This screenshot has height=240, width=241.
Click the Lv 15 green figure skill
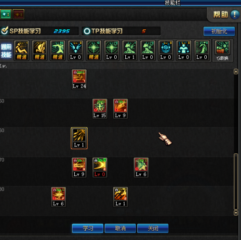click(x=100, y=109)
